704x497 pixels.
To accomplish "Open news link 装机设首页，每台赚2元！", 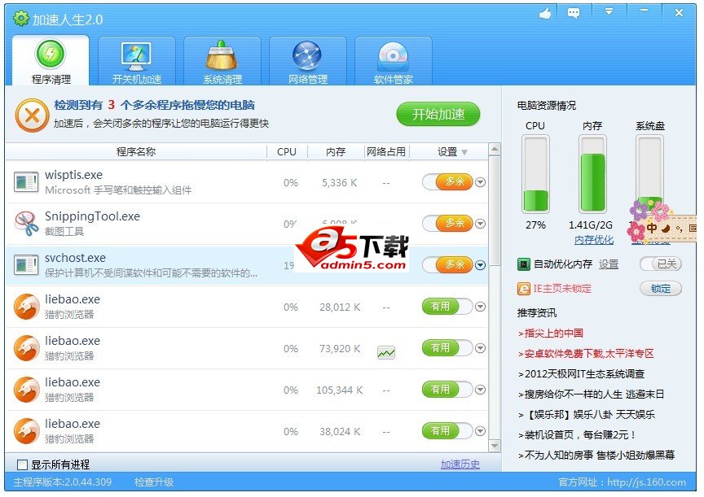I will (580, 434).
